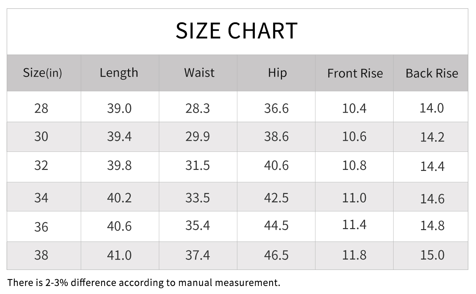The image size is (476, 294).
Task: Click the Back Rise column header
Action: coord(432,73)
